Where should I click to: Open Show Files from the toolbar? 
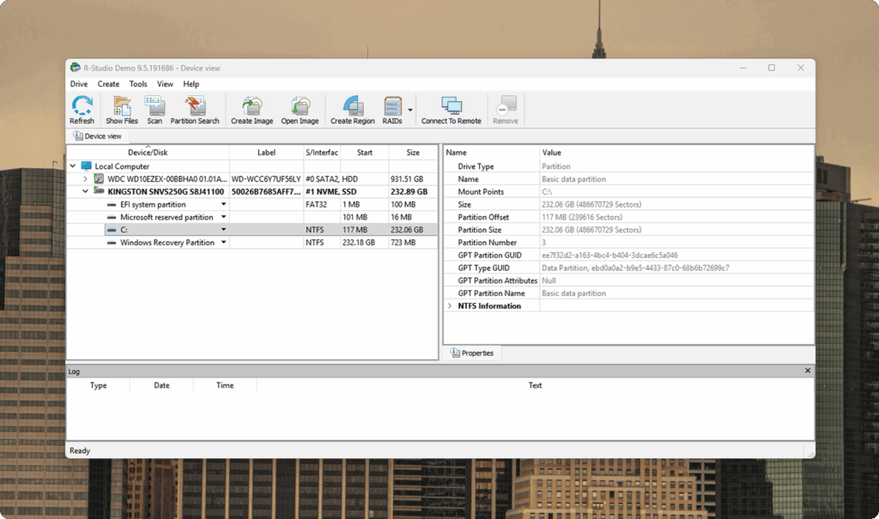[122, 110]
